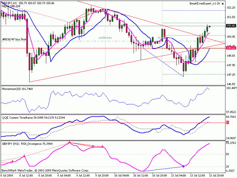Screen dimensions: 237x178
Task: Click the 147.95 price scale label
Action: [231, 65]
